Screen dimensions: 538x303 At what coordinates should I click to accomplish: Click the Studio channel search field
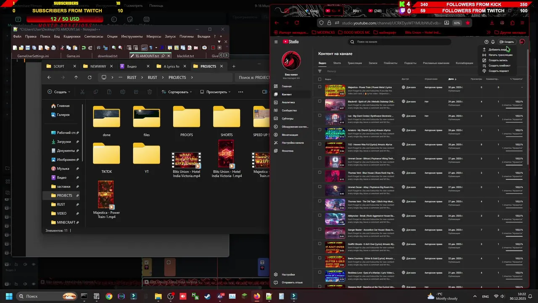[x=399, y=42]
